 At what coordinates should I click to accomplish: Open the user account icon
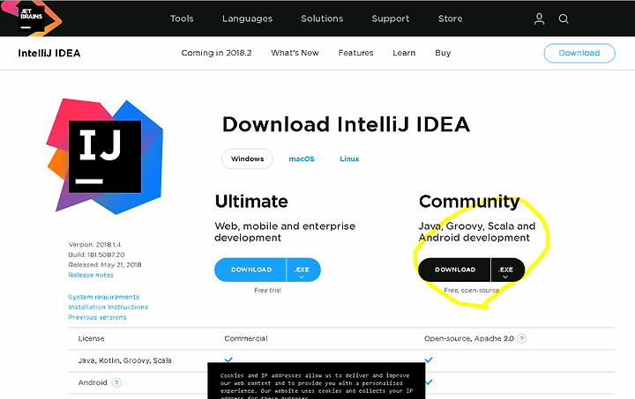539,18
